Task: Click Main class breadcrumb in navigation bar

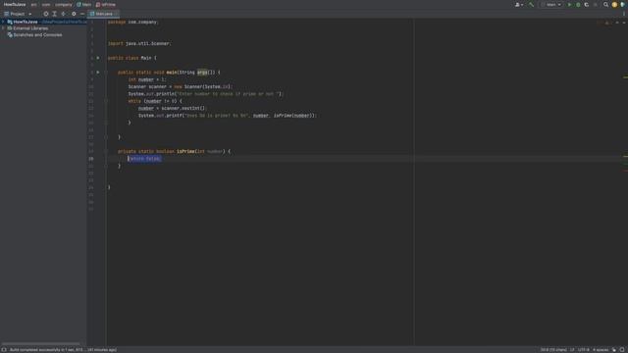Action: point(84,5)
